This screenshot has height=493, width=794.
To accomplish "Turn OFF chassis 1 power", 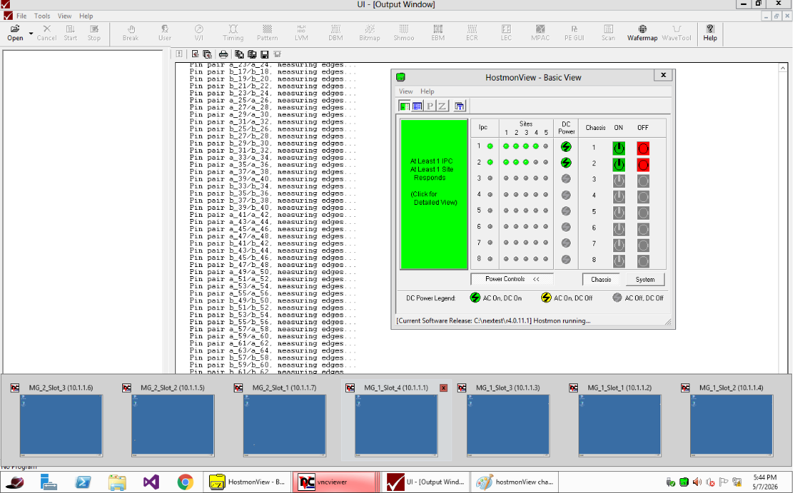I will (643, 148).
